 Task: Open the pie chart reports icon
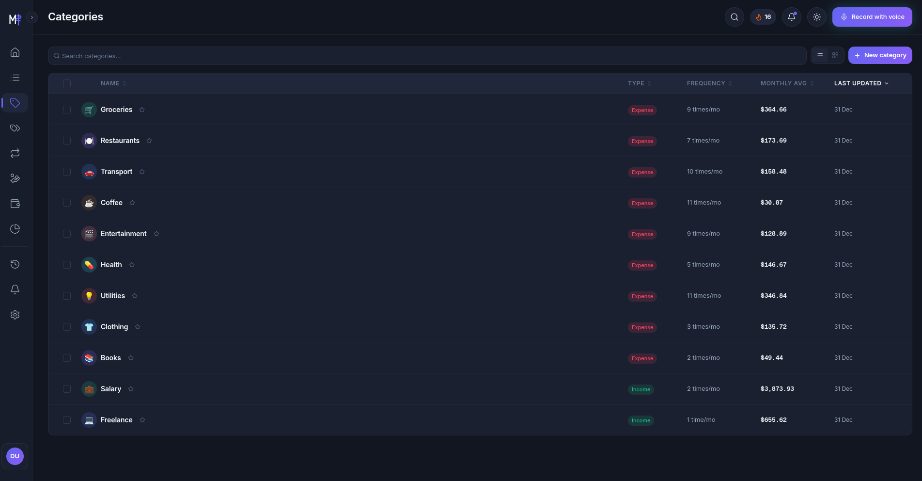point(15,229)
